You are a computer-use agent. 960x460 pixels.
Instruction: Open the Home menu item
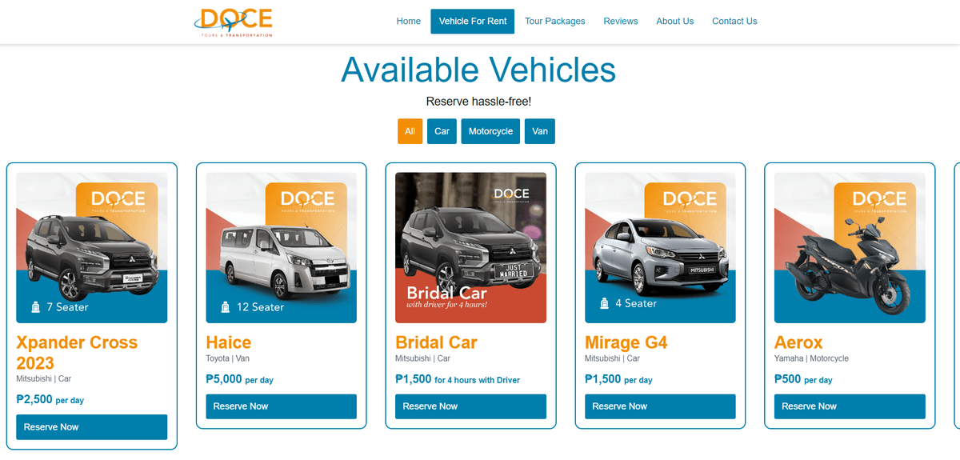[x=408, y=22]
